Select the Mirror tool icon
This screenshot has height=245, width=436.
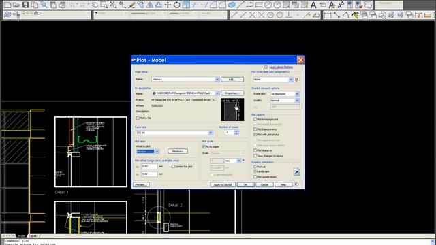(x=150, y=5)
